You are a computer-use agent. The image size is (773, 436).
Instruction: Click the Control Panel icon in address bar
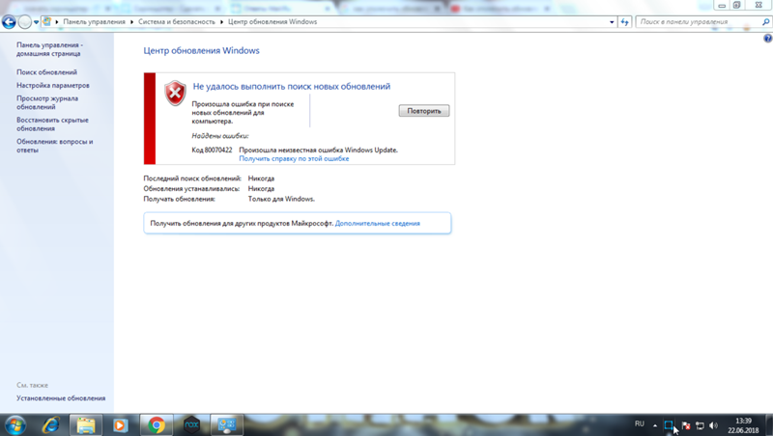pyautogui.click(x=46, y=21)
